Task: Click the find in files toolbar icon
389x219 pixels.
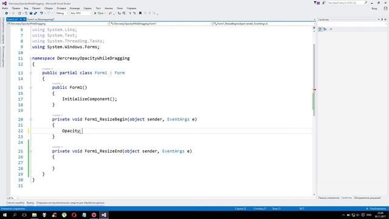Action: (110, 13)
